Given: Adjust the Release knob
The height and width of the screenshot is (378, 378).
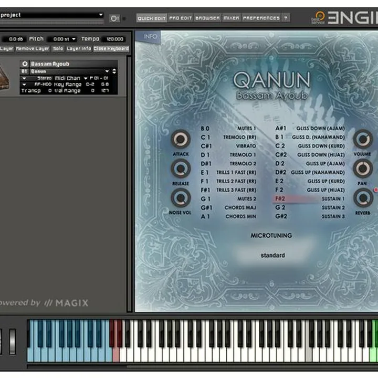Looking at the screenshot, I should 181,169.
